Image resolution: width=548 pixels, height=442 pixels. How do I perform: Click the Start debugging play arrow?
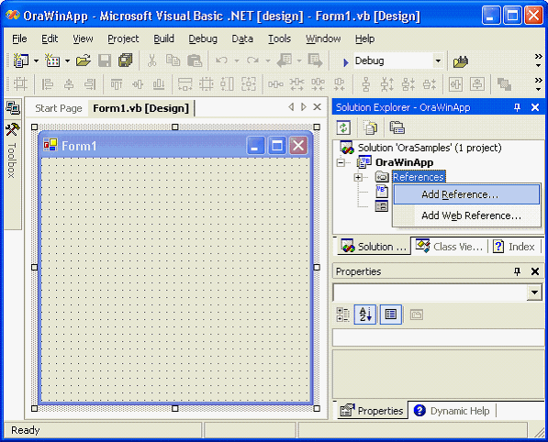(346, 62)
